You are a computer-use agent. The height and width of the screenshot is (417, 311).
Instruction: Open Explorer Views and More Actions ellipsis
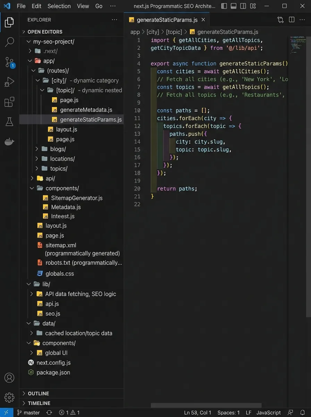pyautogui.click(x=115, y=20)
